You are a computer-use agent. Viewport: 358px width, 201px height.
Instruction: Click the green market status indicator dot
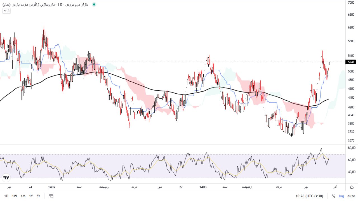pyautogui.click(x=94, y=4)
